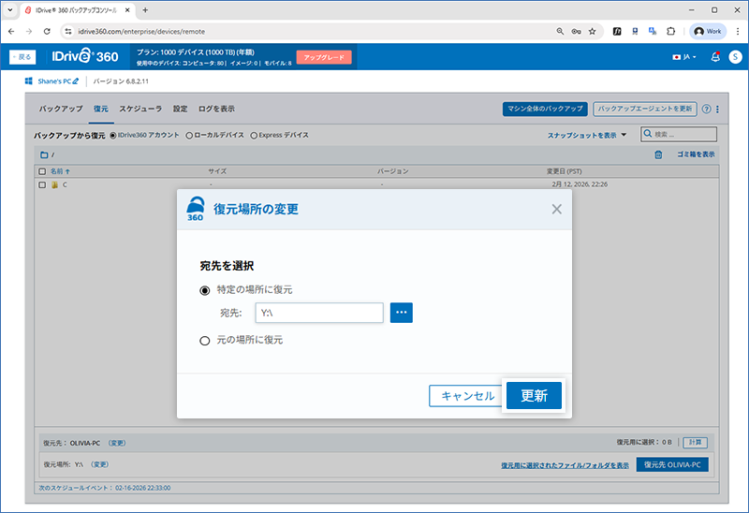The width and height of the screenshot is (749, 513).
Task: Click the notification bell icon
Action: click(x=715, y=57)
